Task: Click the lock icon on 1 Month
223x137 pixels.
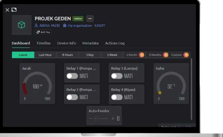Action: (x=142, y=55)
